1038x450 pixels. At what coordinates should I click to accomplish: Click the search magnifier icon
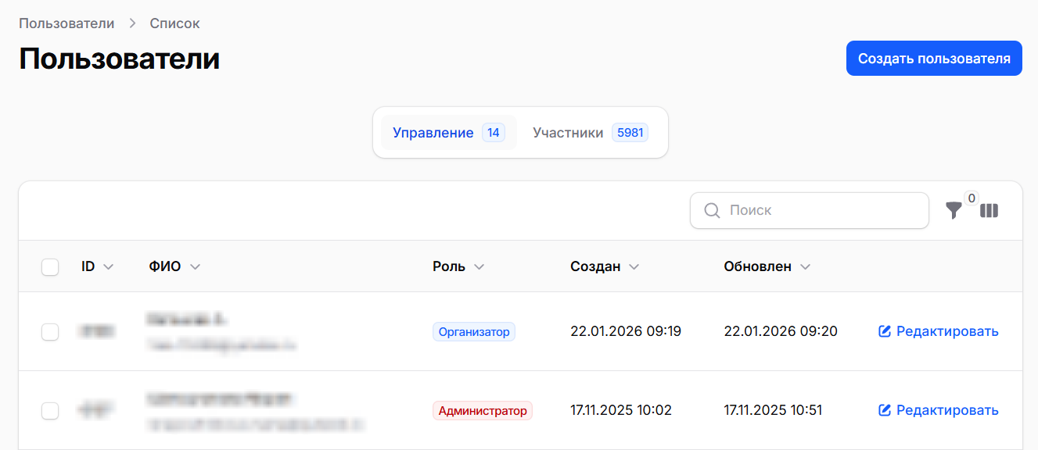tap(712, 211)
